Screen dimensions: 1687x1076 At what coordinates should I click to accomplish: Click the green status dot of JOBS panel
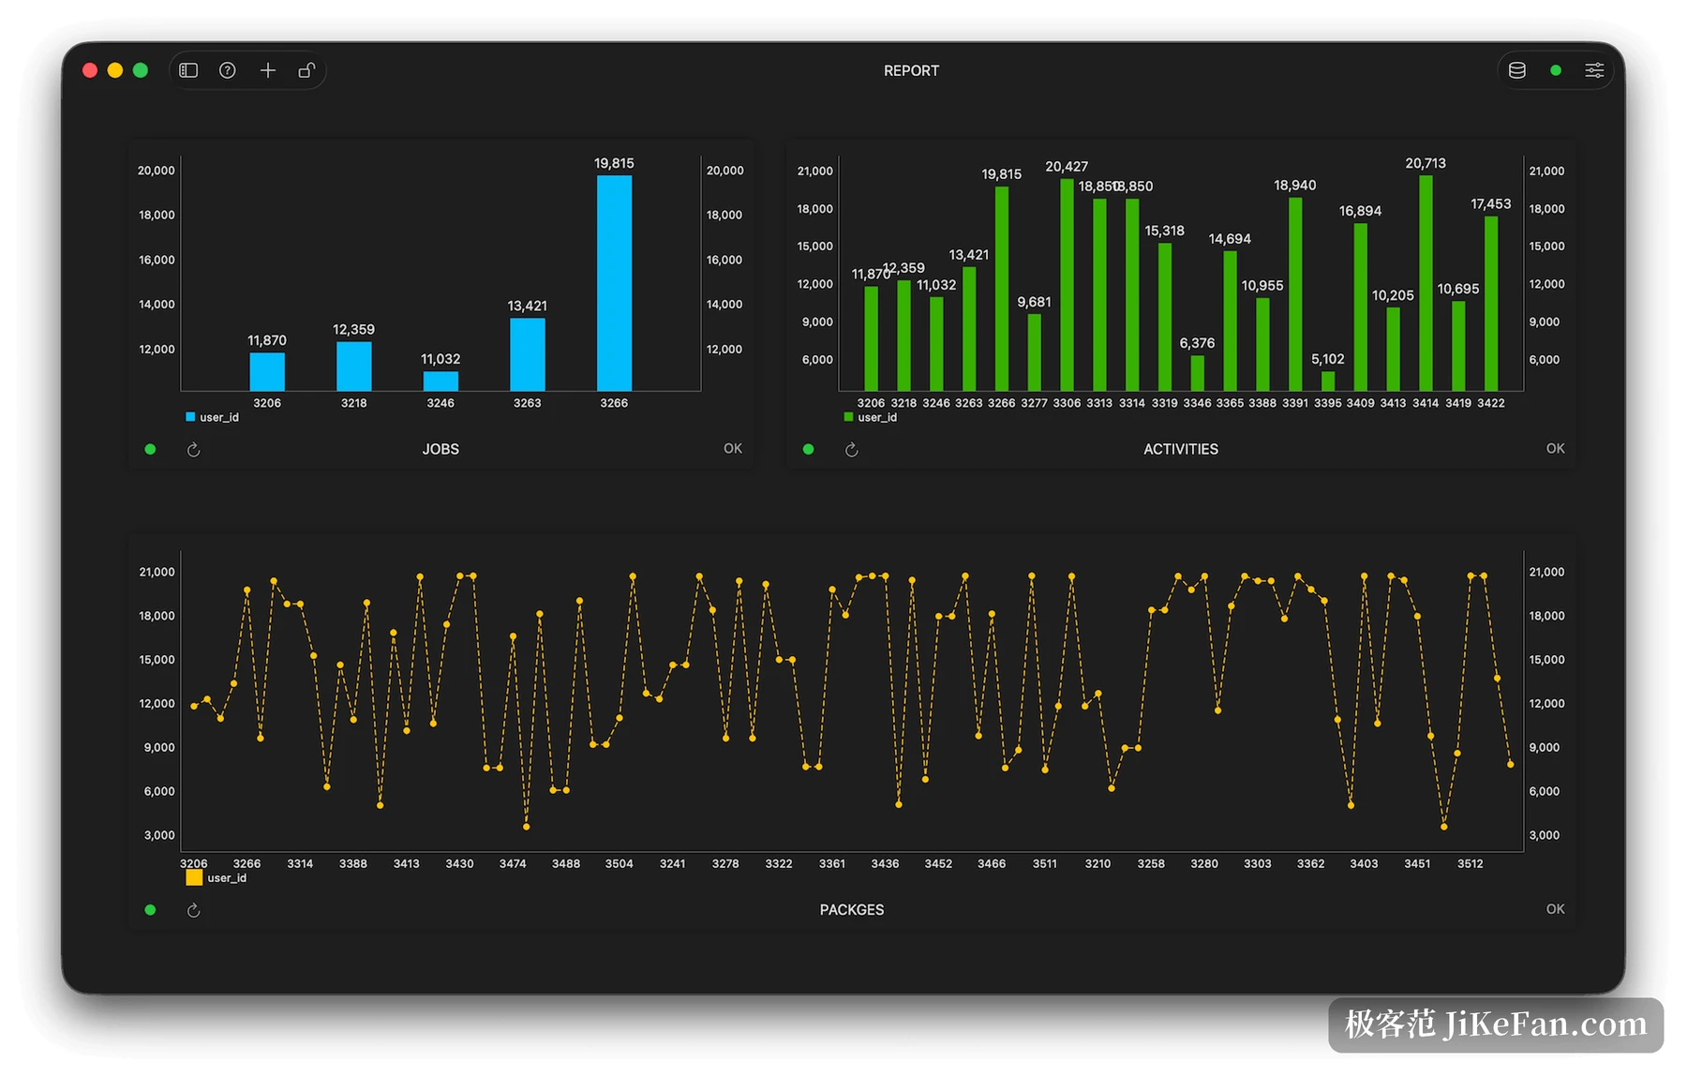(x=150, y=449)
